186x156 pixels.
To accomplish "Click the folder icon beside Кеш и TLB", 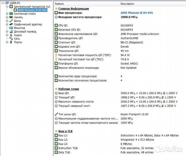I will (x=56, y=131).
